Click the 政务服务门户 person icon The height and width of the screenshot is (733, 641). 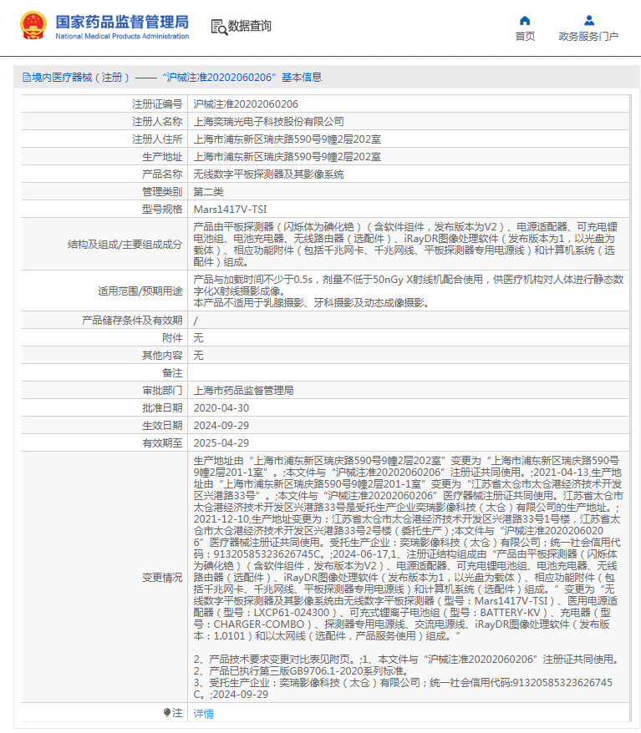[x=589, y=20]
